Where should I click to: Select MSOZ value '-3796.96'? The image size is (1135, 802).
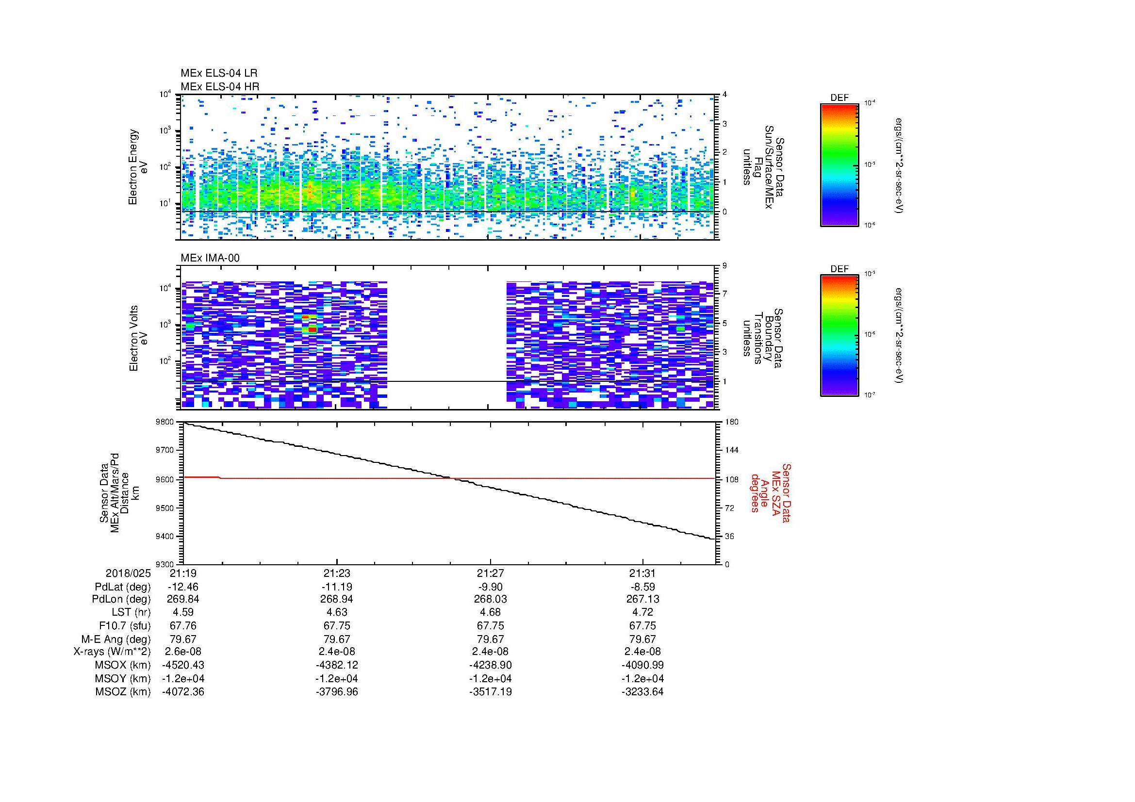tap(337, 692)
